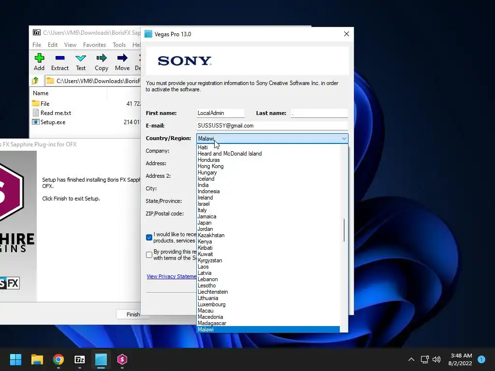Open the notification badge icon

pyautogui.click(x=481, y=359)
